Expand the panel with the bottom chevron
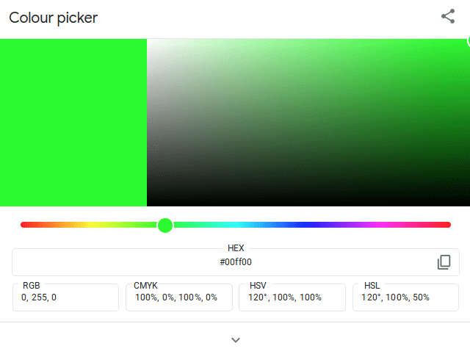The height and width of the screenshot is (354, 470). (x=236, y=340)
